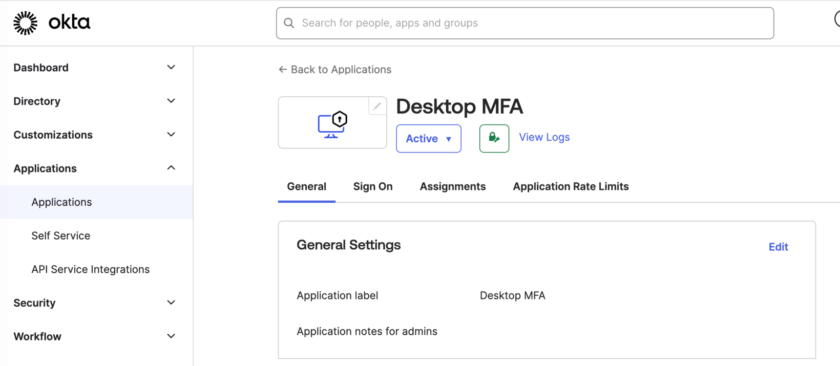The image size is (840, 366).
Task: Click the Desktop MFA monitor logo image
Action: click(332, 125)
